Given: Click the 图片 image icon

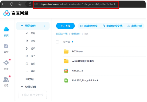Looking at the screenshot, I should click(x=27, y=33).
